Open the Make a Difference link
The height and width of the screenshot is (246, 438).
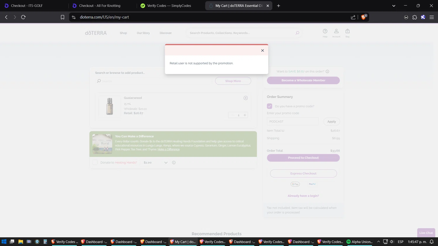click(168, 150)
